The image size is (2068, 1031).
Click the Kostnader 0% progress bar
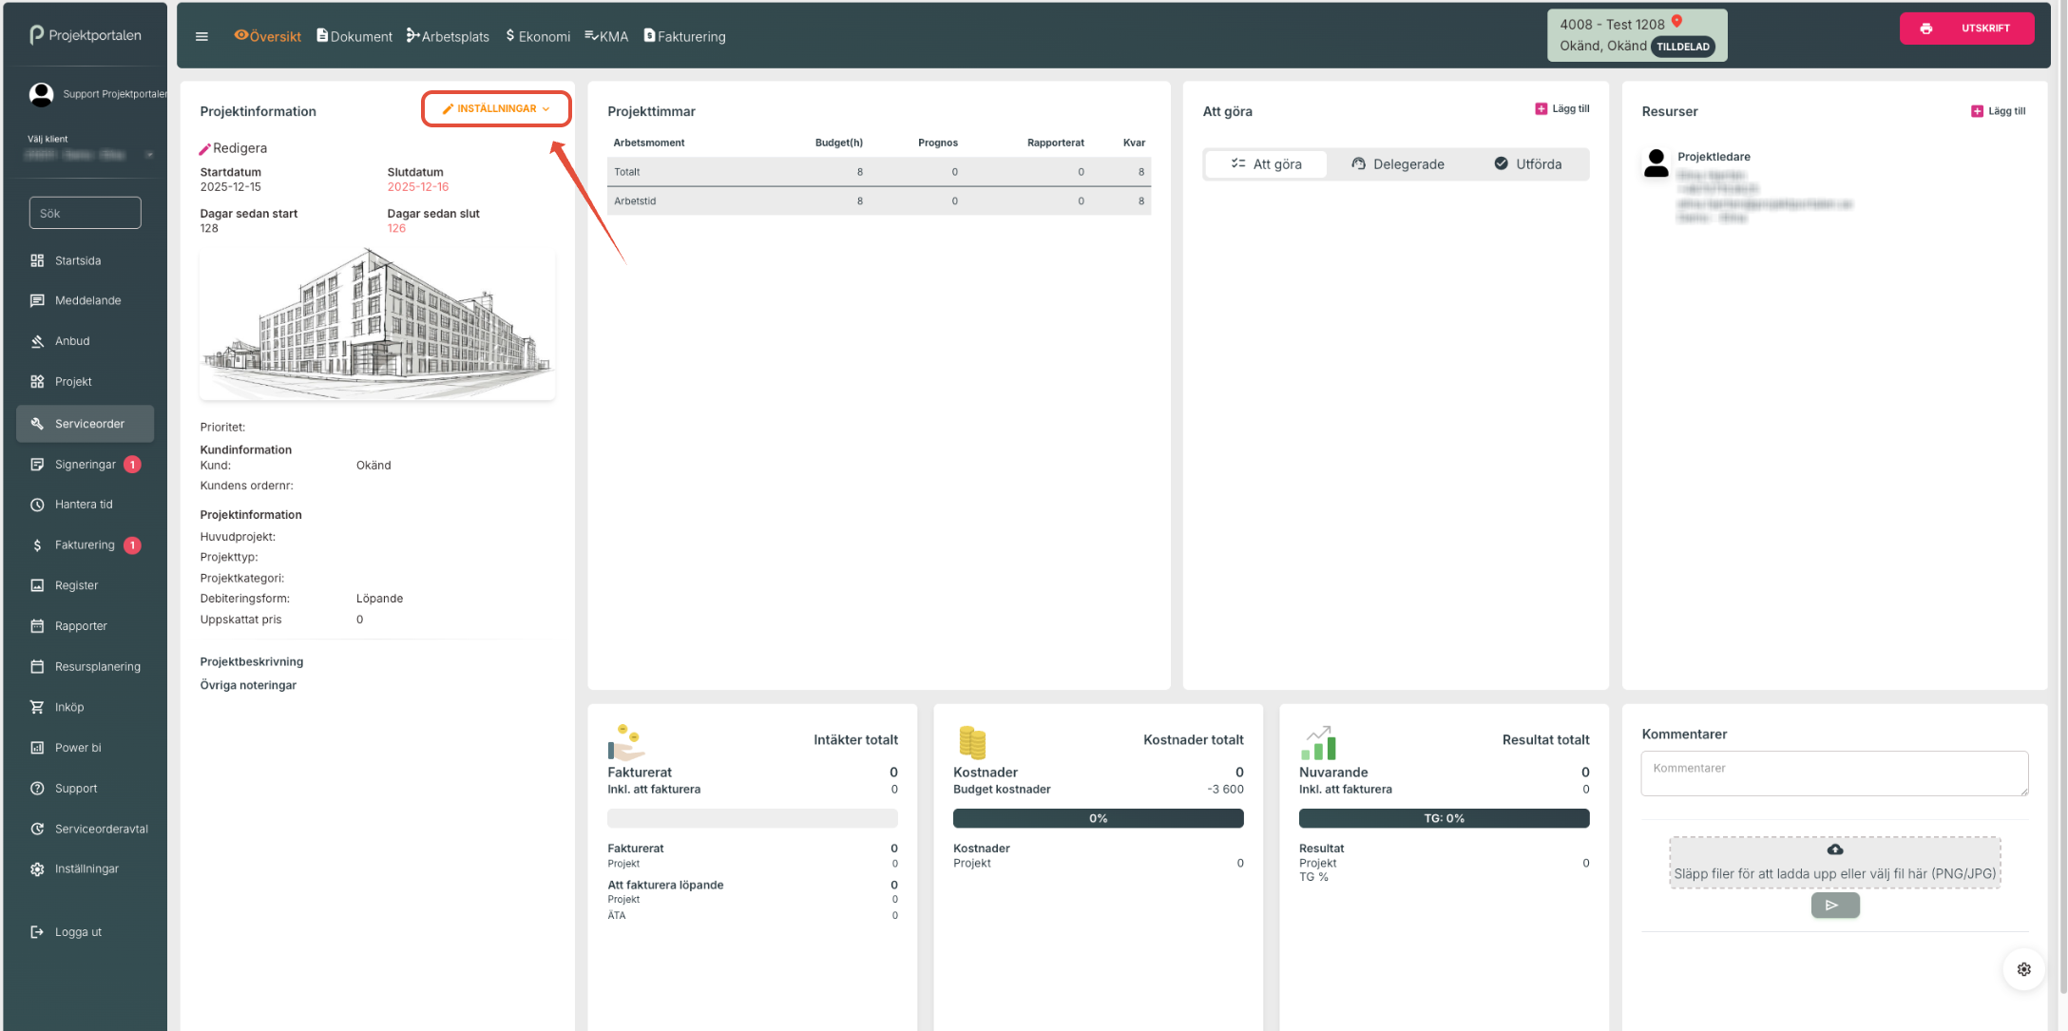tap(1098, 818)
